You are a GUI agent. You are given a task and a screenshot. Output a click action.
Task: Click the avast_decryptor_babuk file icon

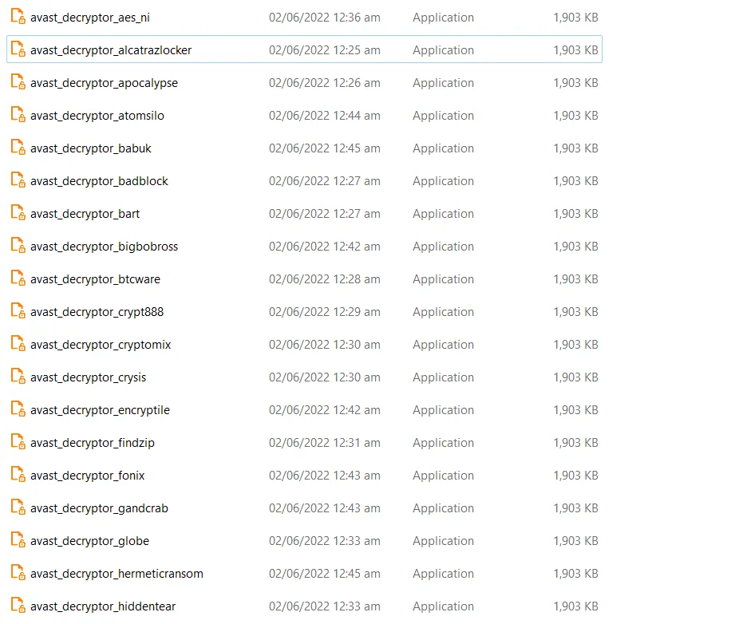18,148
